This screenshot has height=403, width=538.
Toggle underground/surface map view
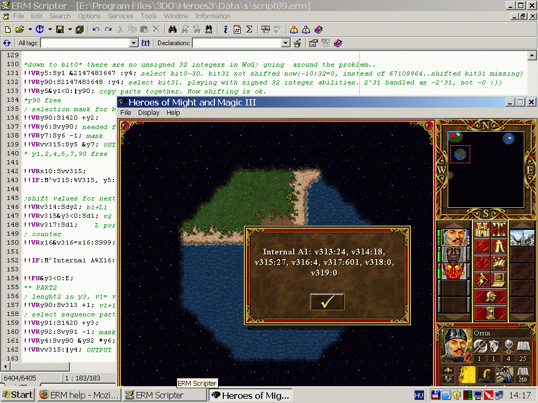click(x=499, y=229)
